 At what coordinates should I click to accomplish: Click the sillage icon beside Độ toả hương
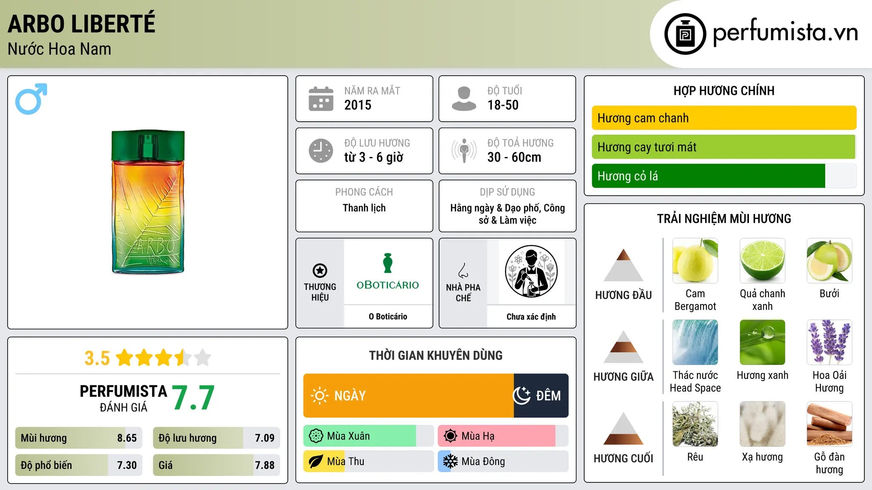pos(464,151)
